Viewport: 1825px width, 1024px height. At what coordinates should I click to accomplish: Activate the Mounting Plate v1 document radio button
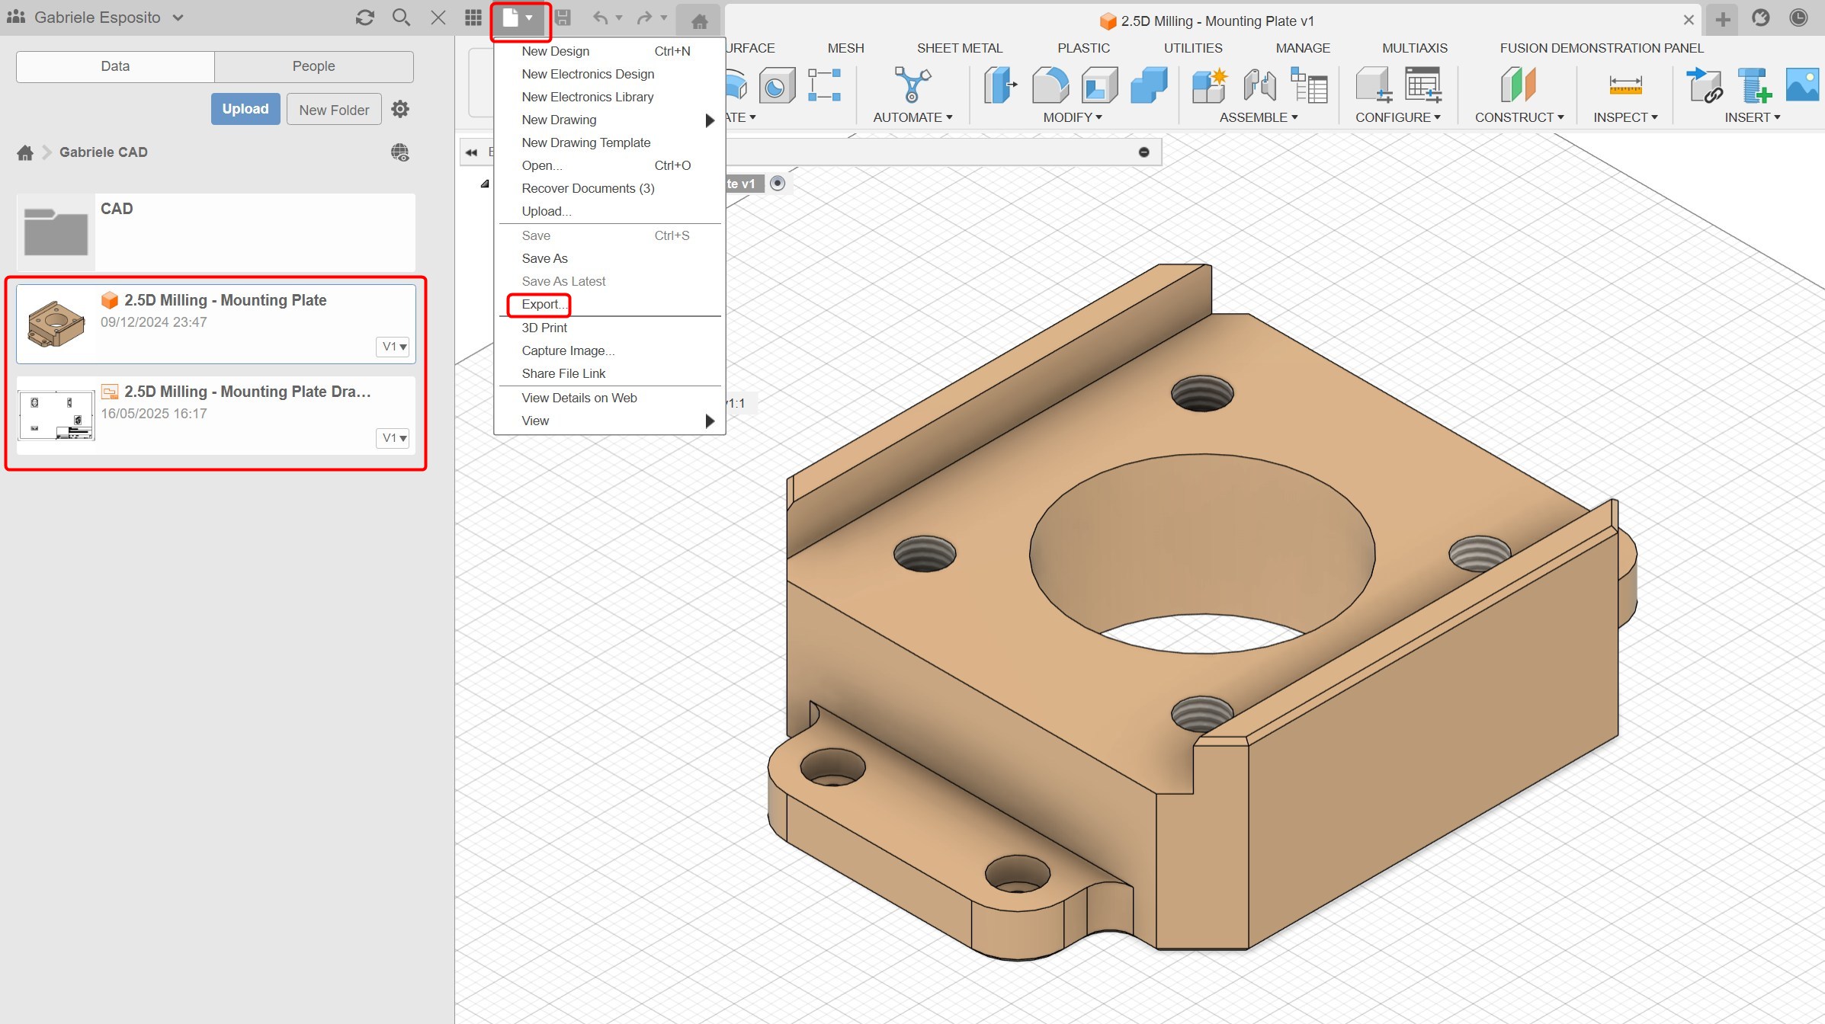[778, 183]
